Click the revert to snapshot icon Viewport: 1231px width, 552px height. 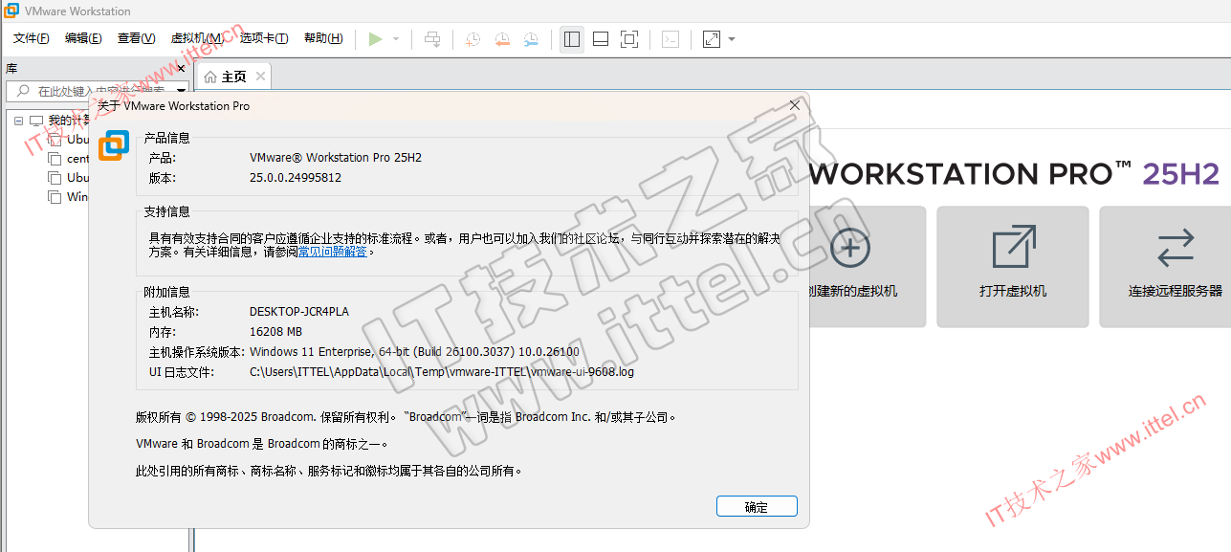click(x=502, y=39)
